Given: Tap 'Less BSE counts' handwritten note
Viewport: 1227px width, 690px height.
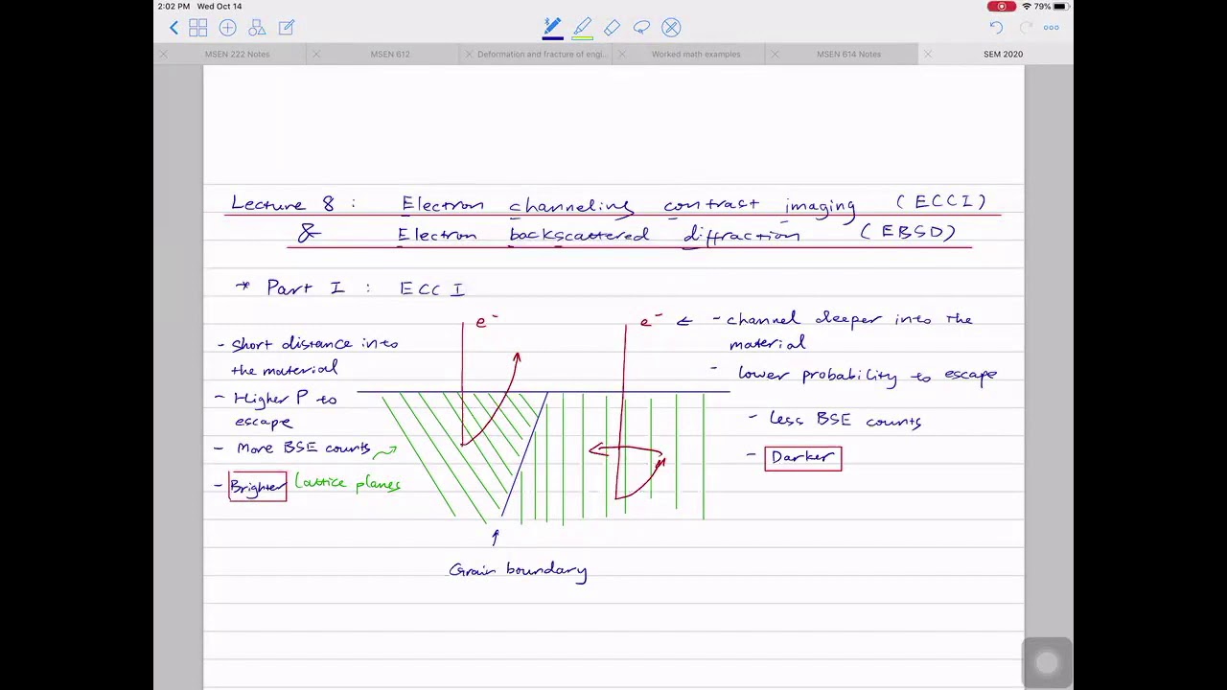Looking at the screenshot, I should (x=845, y=420).
